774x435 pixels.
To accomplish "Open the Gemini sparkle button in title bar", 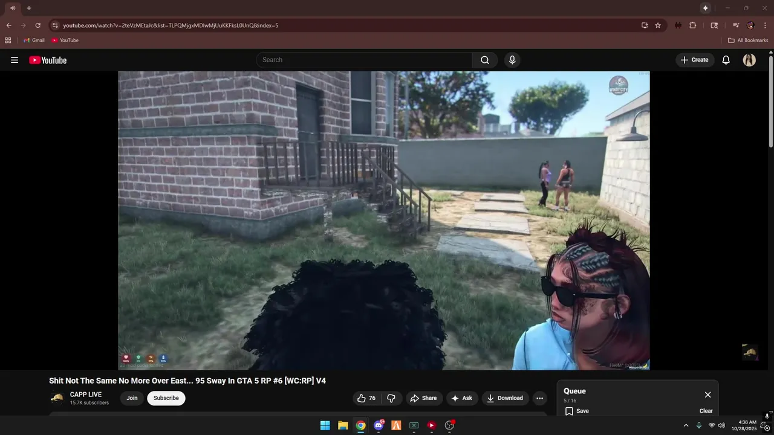I will pos(705,8).
